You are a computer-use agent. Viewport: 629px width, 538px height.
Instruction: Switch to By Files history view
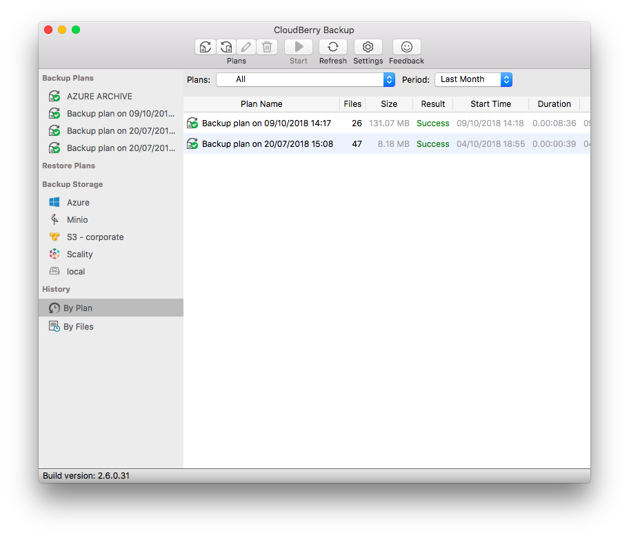(x=77, y=326)
